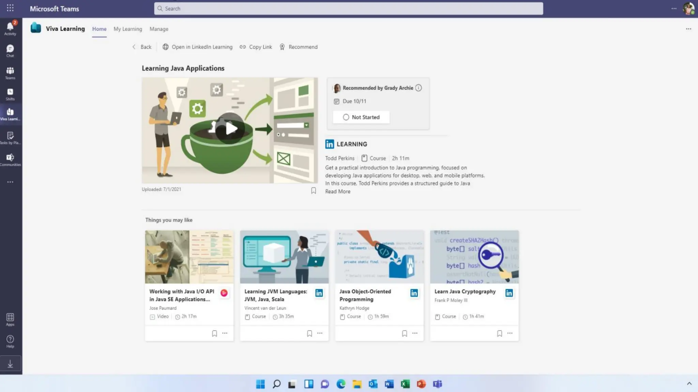Bookmark the Learn Java Cryptography card
This screenshot has height=392, width=698.
(x=499, y=333)
